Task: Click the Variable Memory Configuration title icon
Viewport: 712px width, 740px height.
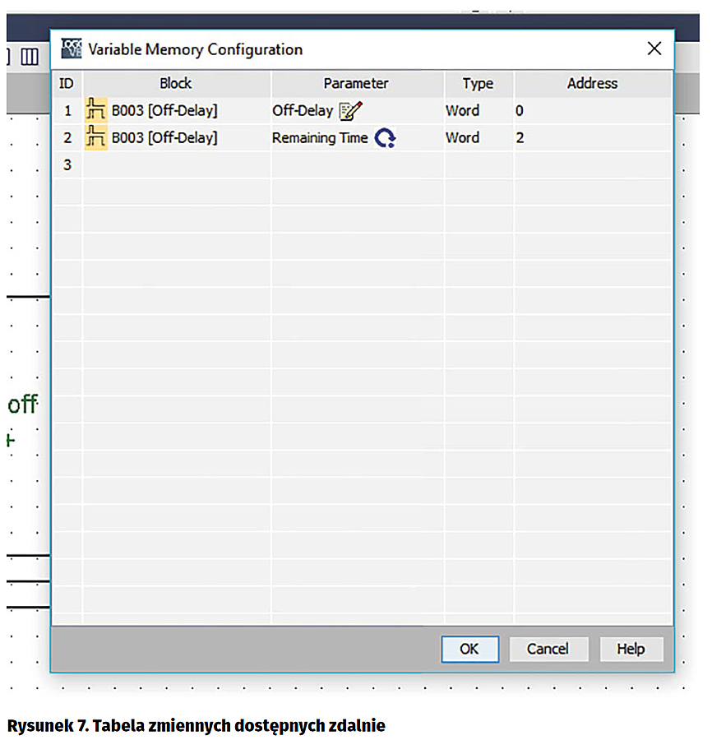Action: coord(72,49)
